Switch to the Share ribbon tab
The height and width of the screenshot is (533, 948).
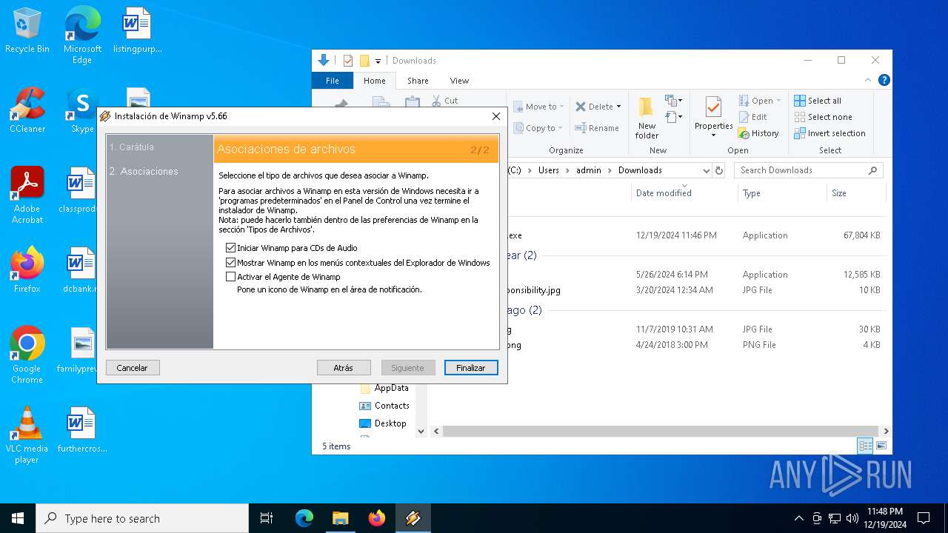click(418, 81)
